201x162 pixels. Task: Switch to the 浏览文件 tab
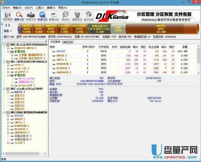68,42
